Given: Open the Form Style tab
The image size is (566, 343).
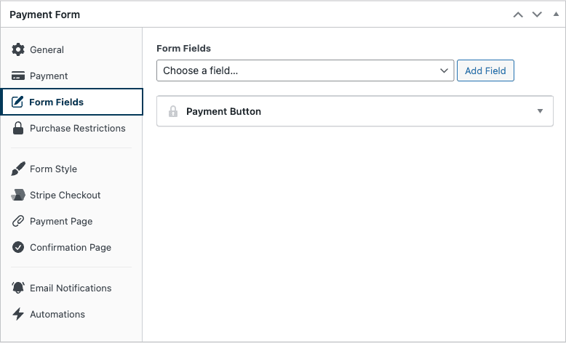Looking at the screenshot, I should pos(71,169).
